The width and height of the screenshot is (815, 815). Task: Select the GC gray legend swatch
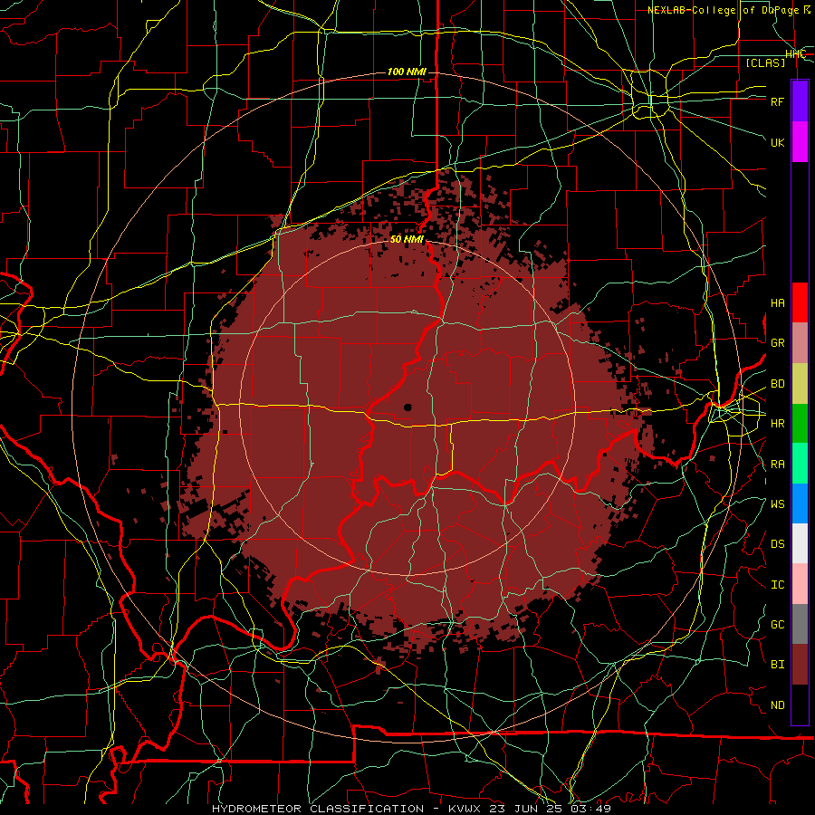[800, 624]
